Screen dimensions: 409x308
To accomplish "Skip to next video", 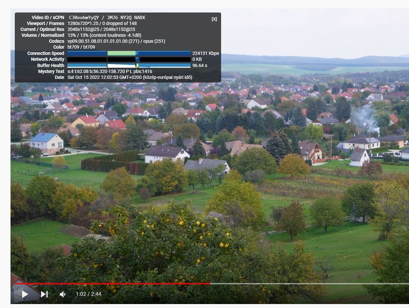I will pos(44,294).
